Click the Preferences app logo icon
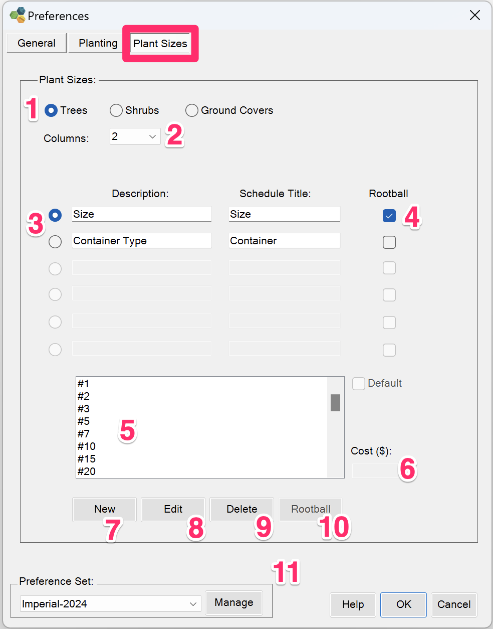The width and height of the screenshot is (493, 629). pyautogui.click(x=18, y=16)
